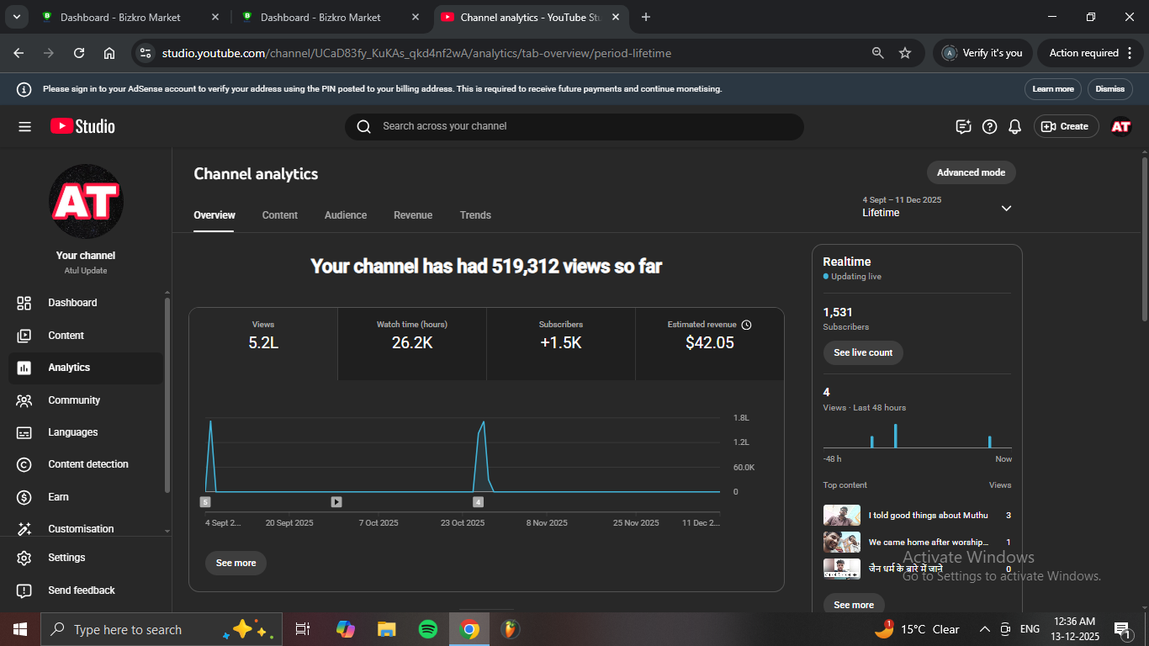Click the YouTube Studio logo
The height and width of the screenshot is (646, 1149).
coord(82,126)
